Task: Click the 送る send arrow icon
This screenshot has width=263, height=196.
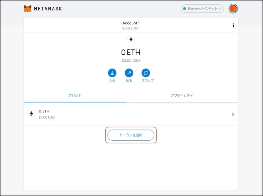Action: [129, 73]
